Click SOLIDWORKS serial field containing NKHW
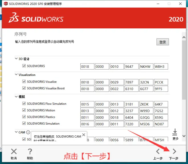This screenshot has height=164, width=188. tap(146, 66)
